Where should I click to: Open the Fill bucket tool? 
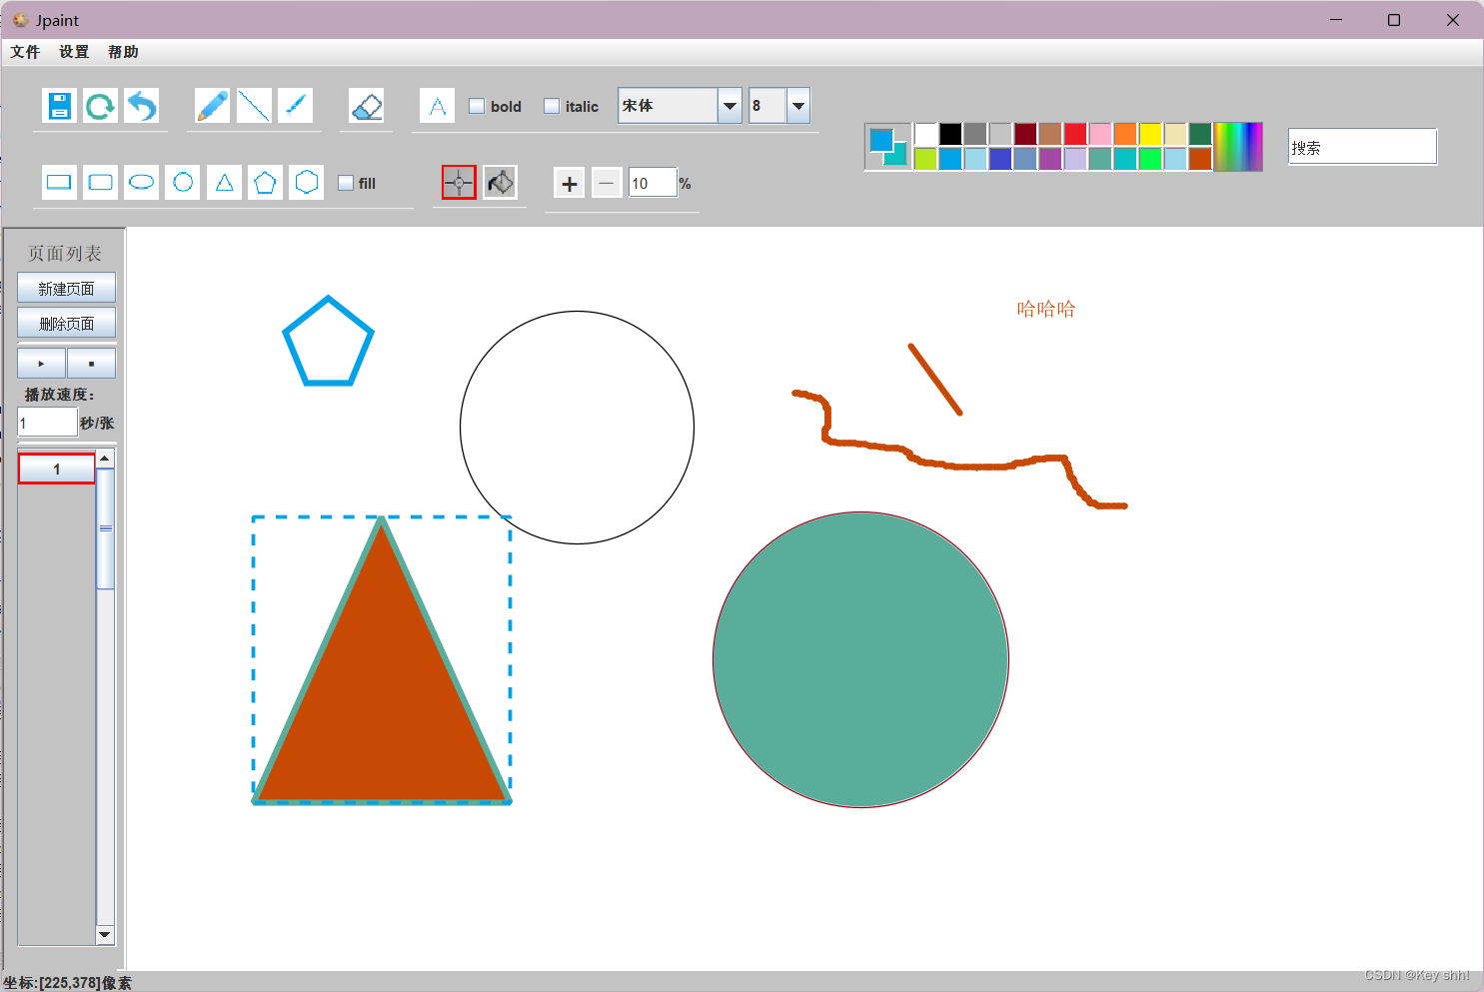501,182
